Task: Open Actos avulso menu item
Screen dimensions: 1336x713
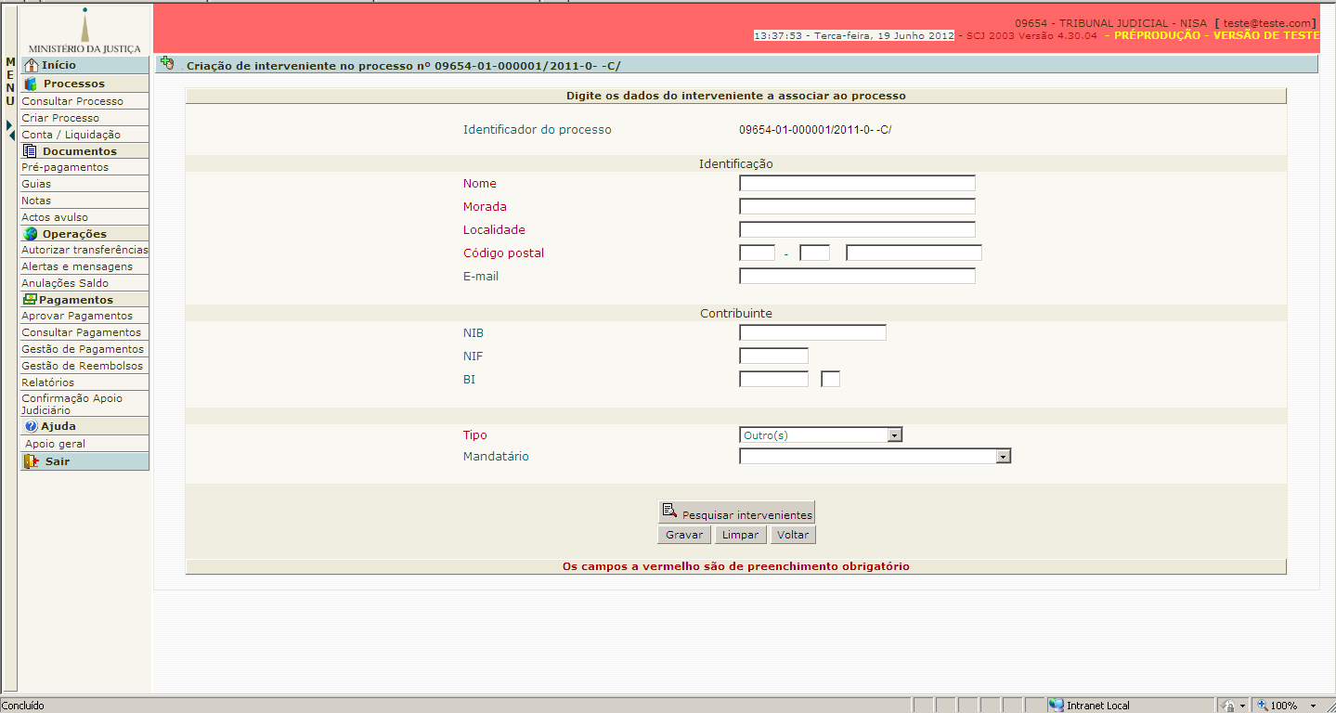Action: [x=55, y=217]
